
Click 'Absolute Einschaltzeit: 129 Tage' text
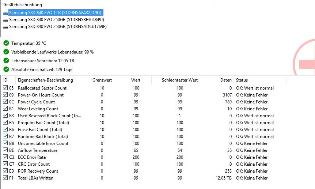coord(42,70)
